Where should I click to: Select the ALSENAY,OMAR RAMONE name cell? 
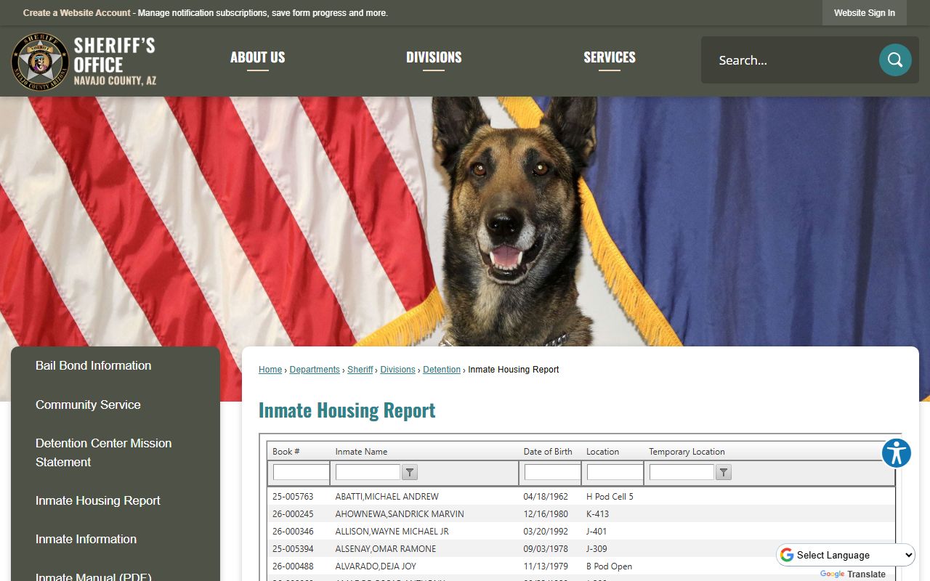coord(386,549)
